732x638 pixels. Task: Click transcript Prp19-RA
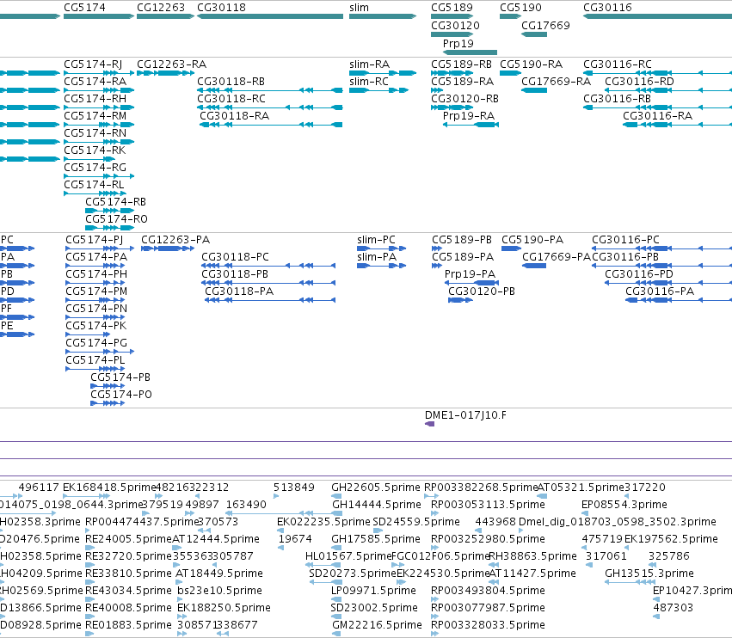click(x=469, y=116)
